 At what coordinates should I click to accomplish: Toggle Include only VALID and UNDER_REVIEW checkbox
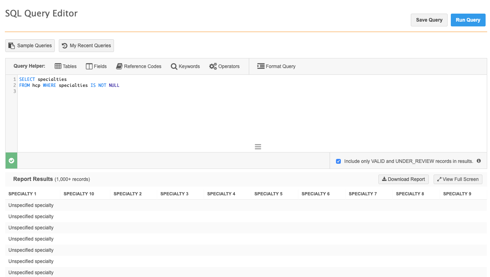click(338, 161)
